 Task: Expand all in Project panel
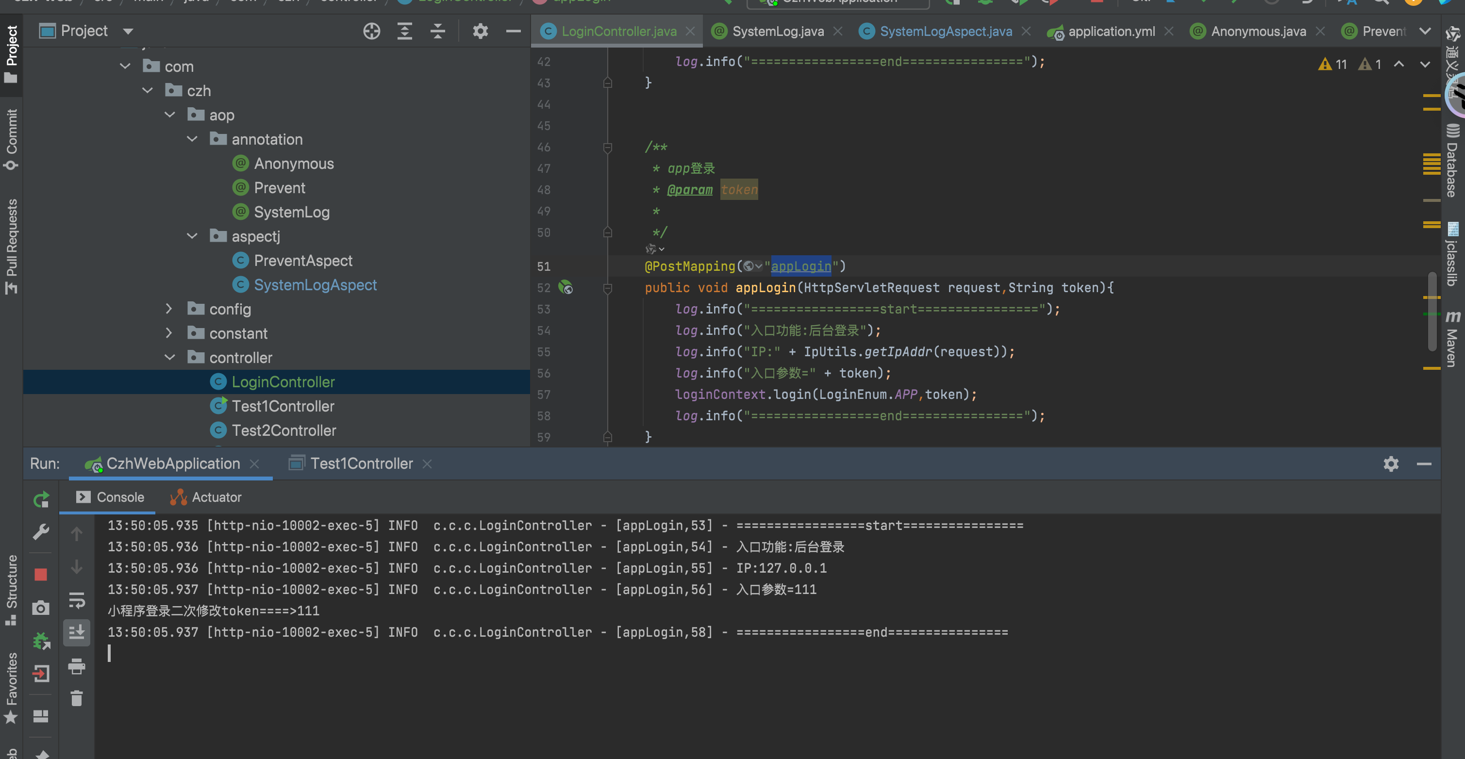point(404,31)
